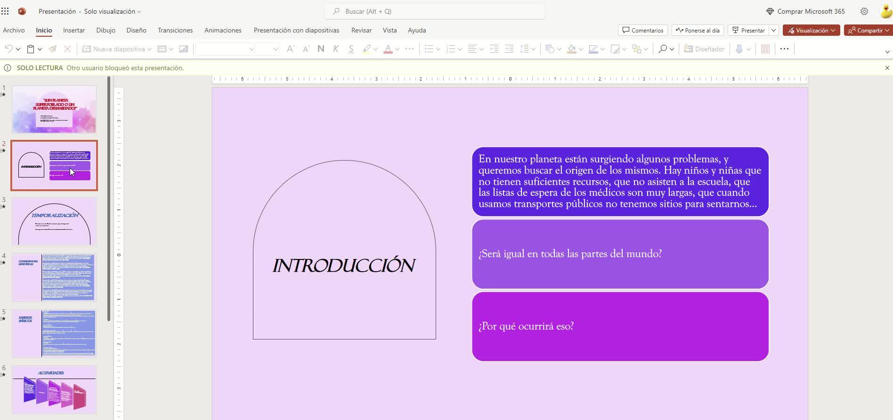This screenshot has width=893, height=420.
Task: Expand the Visualización mode dropdown
Action: click(811, 31)
